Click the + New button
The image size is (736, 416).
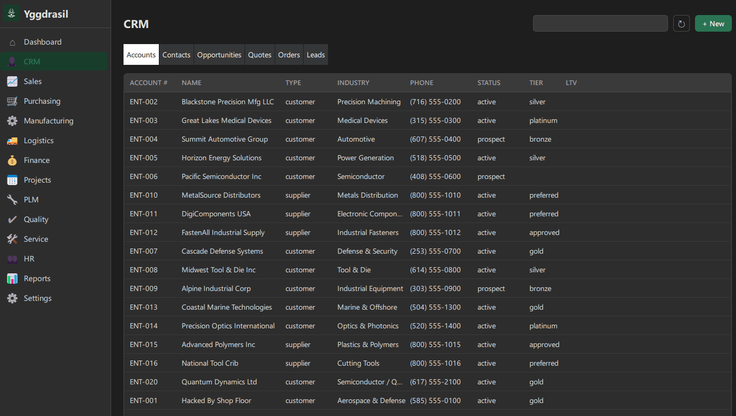[713, 23]
